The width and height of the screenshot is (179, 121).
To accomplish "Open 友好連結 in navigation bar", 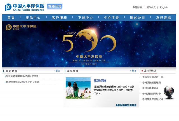I will 163,17.
